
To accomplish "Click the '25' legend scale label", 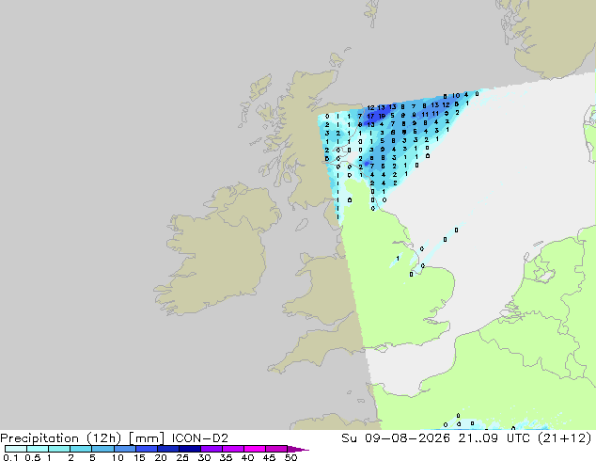I will (x=182, y=457).
